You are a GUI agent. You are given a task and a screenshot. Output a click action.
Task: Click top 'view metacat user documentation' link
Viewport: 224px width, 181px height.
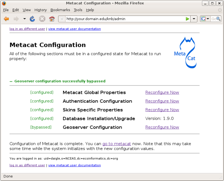pos(74,29)
